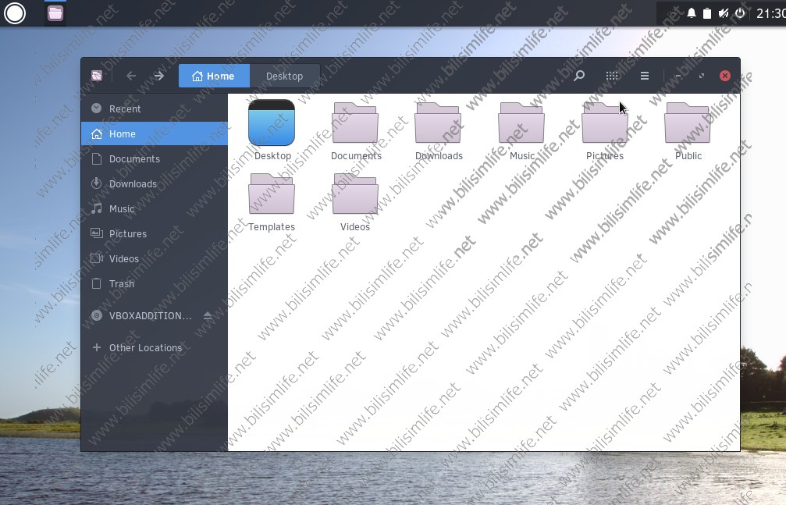Select the Public folder icon
The width and height of the screenshot is (786, 505).
[688, 123]
